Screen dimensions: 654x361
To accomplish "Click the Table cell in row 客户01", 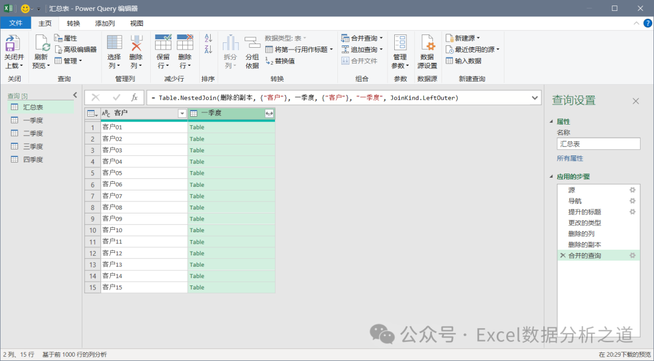I will pos(231,127).
